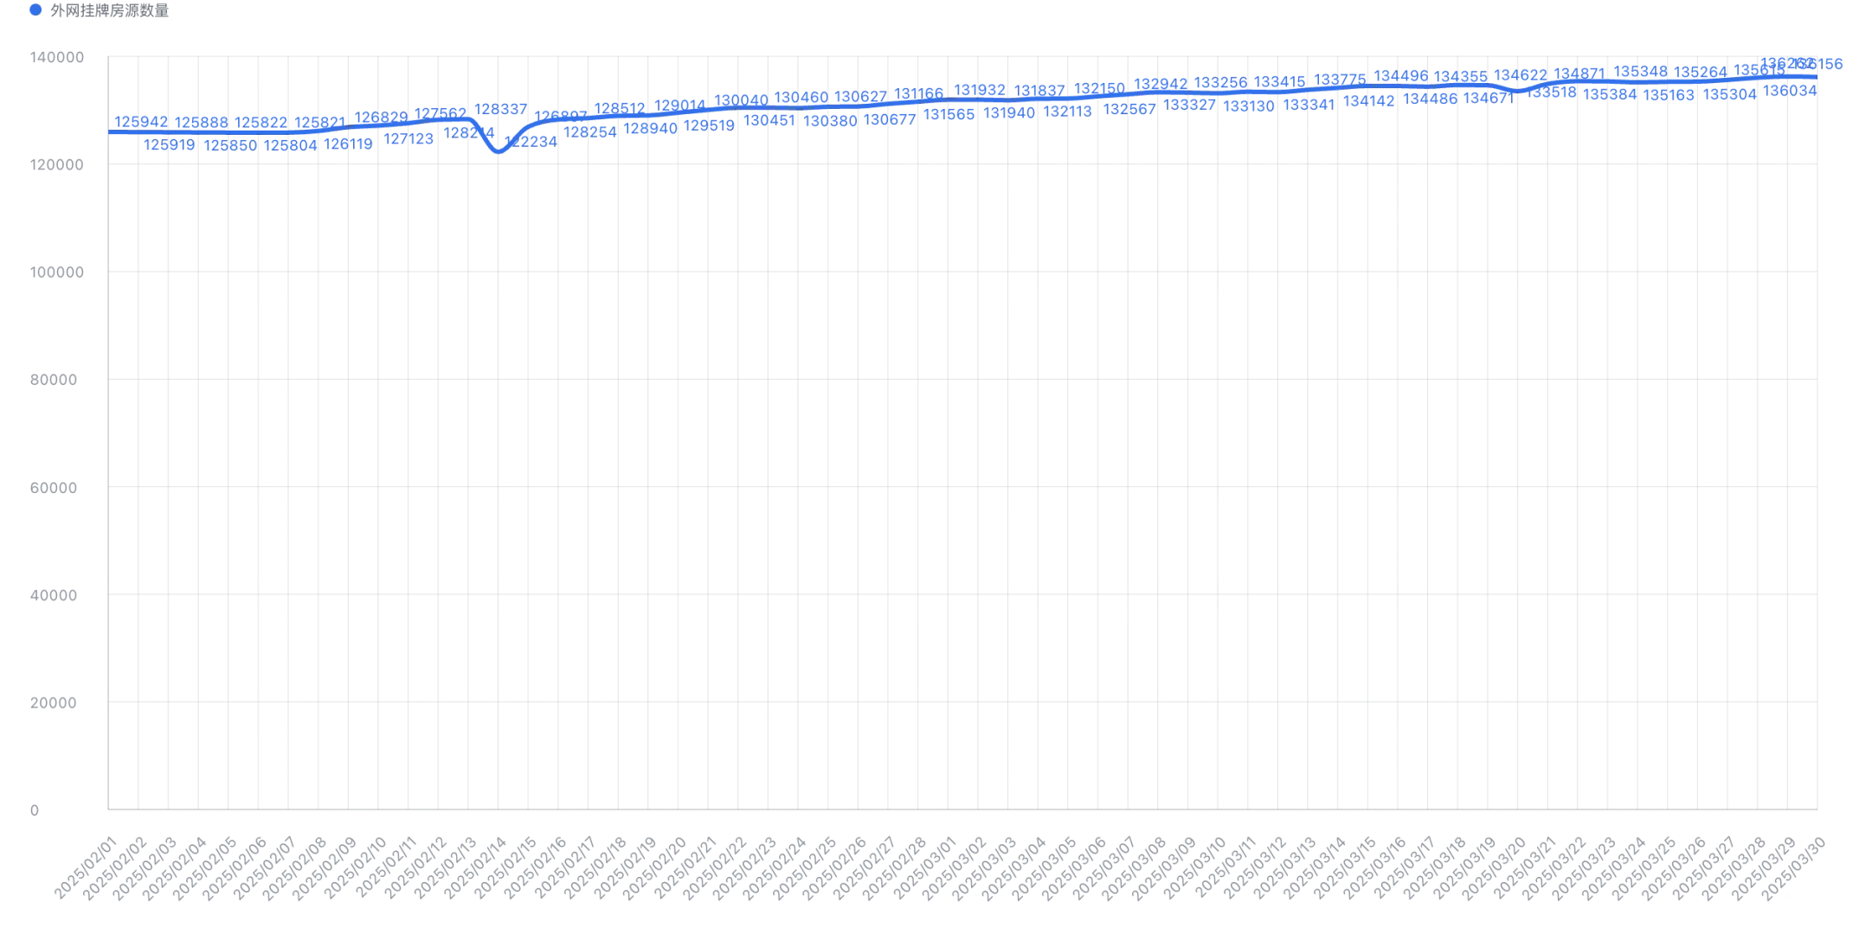Select the 131340 data label

[x=1008, y=113]
